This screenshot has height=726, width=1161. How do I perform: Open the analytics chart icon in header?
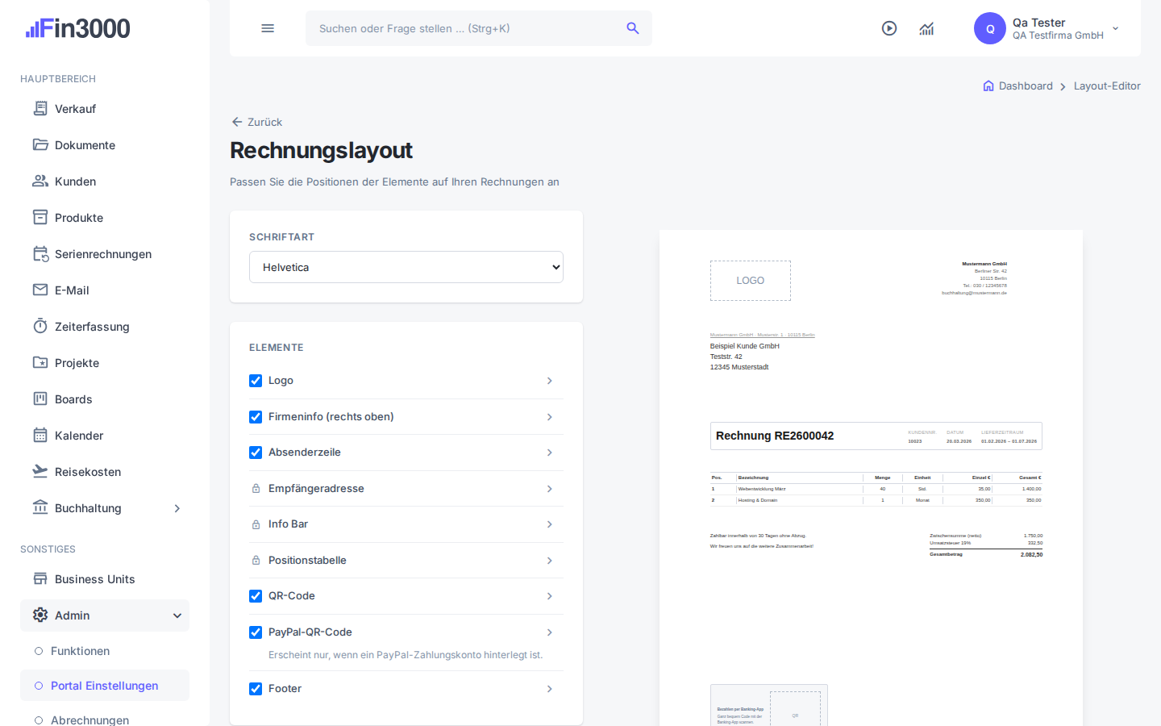click(x=926, y=28)
